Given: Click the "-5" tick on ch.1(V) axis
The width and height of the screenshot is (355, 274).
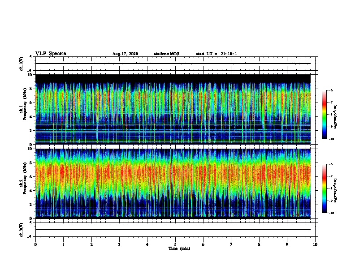Looking at the screenshot, I should click(30, 71).
